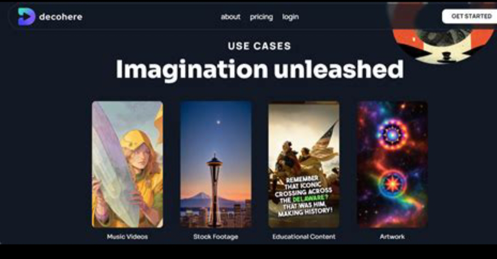Click the Imagination unleashed heading
The height and width of the screenshot is (259, 497).
point(260,69)
